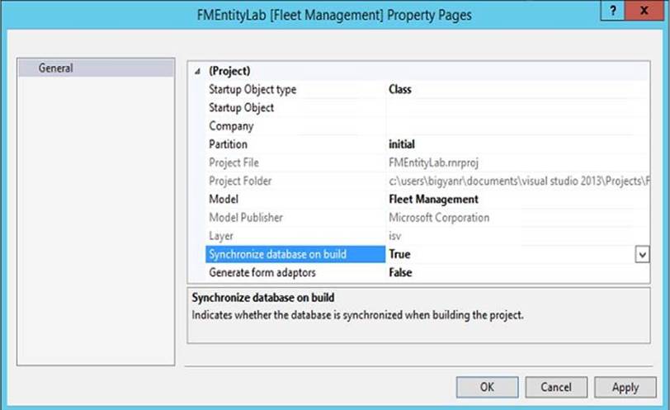Click the Fleet Management model value
Image resolution: width=670 pixels, height=410 pixels.
coord(433,199)
